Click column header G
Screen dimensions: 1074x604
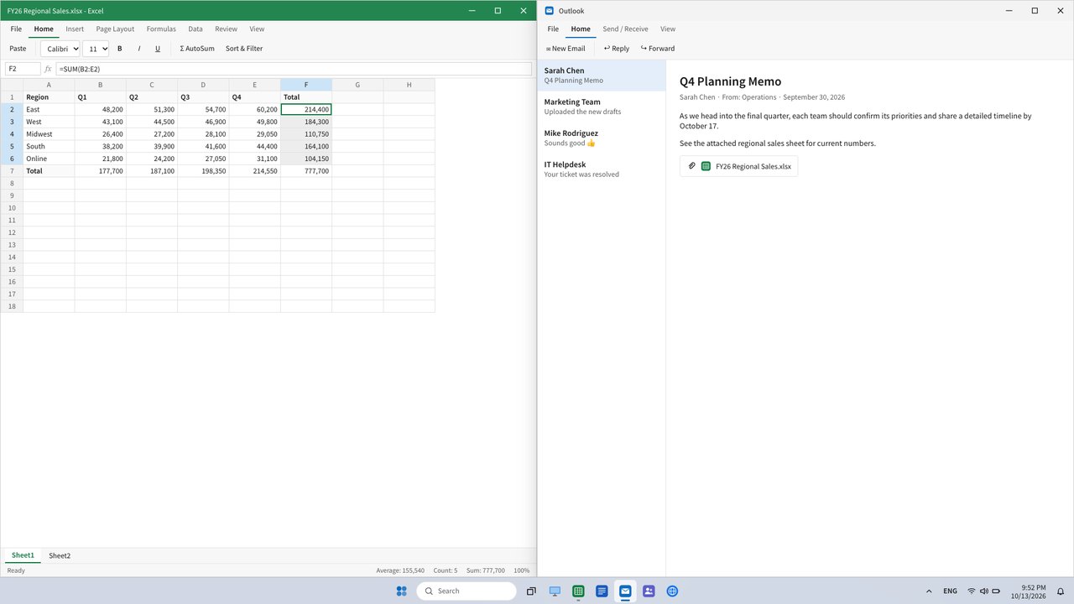(x=357, y=85)
